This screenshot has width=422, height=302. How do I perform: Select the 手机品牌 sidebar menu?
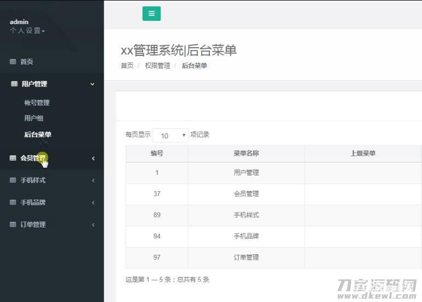pyautogui.click(x=33, y=202)
